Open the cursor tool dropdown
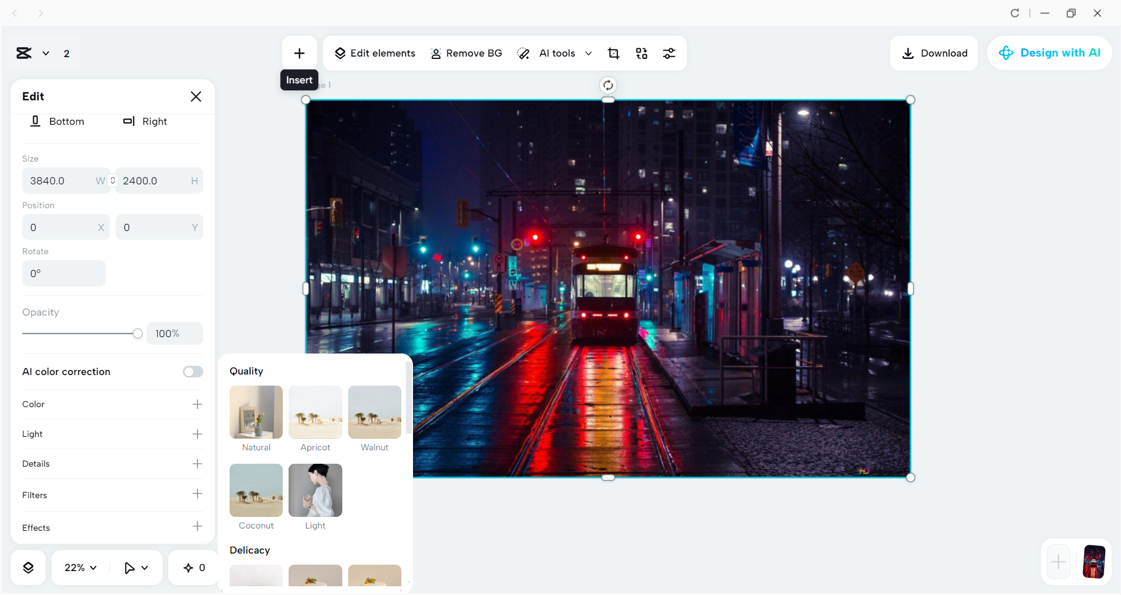Screen dimensions: 1121x595 click(136, 567)
